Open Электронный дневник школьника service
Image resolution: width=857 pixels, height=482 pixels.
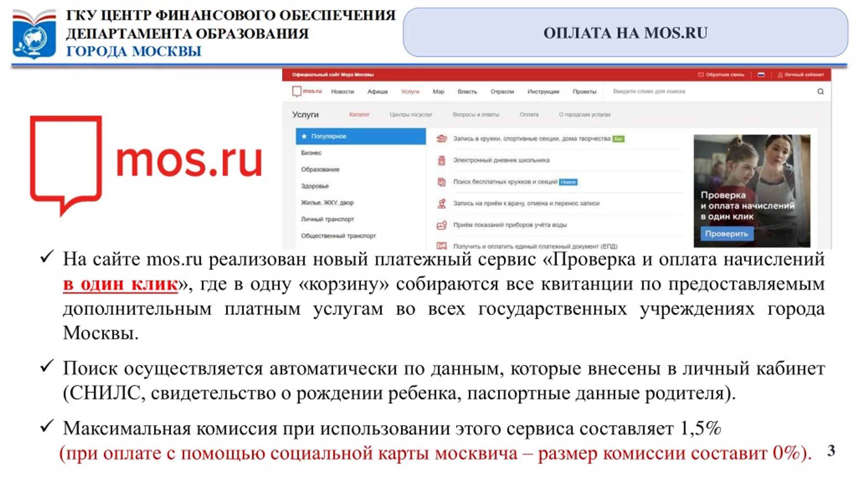[501, 160]
